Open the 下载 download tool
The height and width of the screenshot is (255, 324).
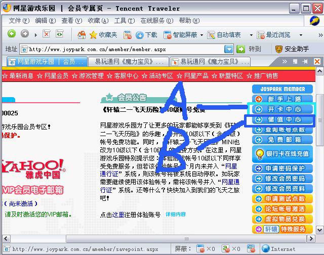pos(146,35)
